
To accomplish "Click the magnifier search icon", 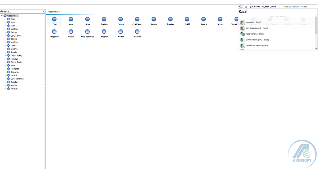I will [240, 7].
